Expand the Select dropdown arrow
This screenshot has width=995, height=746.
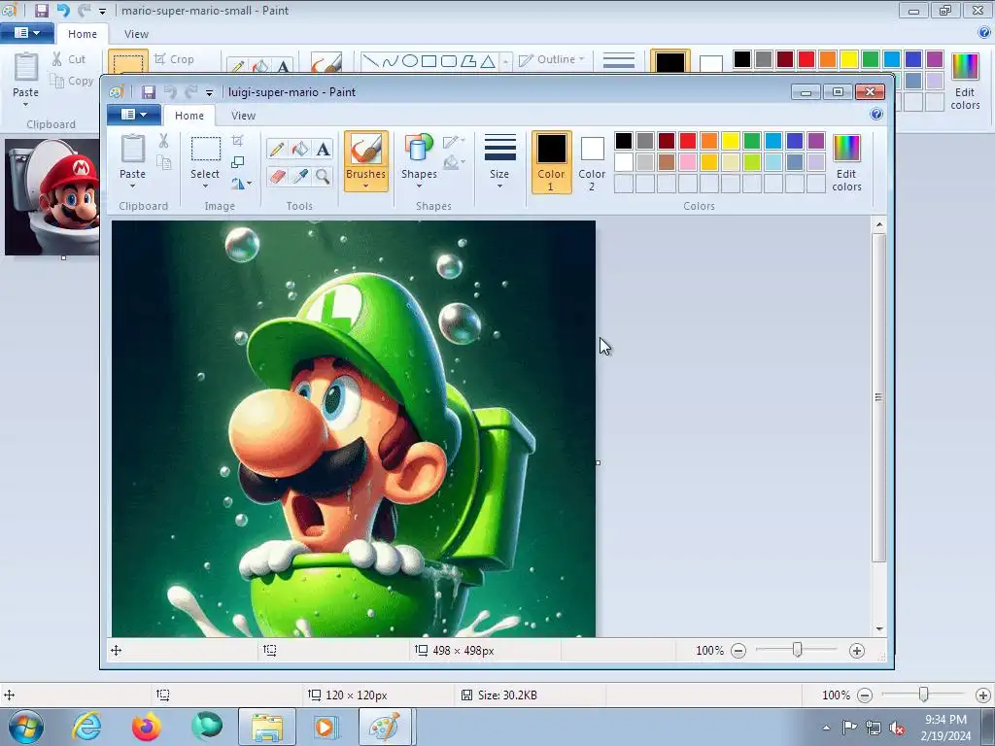point(205,186)
